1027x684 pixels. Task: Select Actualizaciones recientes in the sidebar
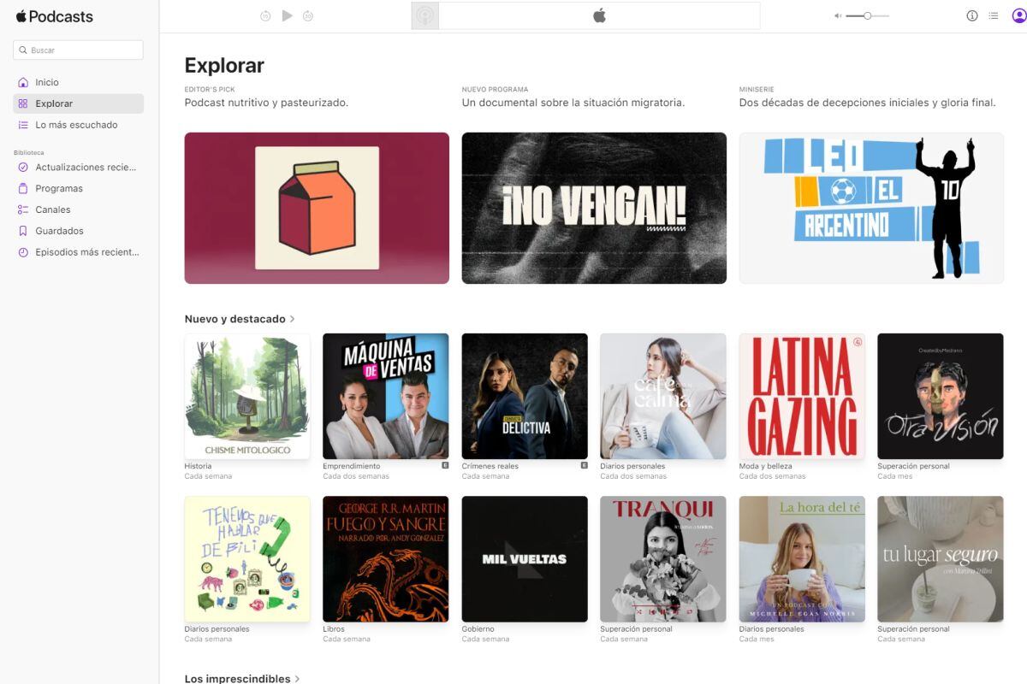pyautogui.click(x=83, y=167)
